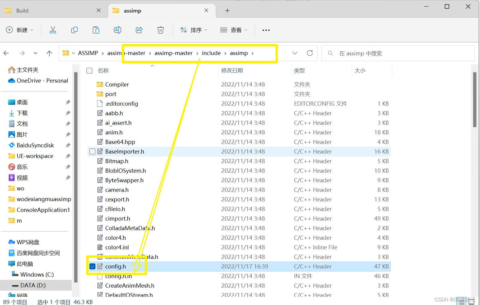Open the more options ellipsis menu
Viewport: 480px width, 305px height.
[266, 30]
